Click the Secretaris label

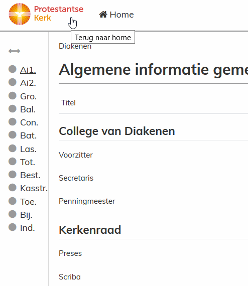coord(76,178)
